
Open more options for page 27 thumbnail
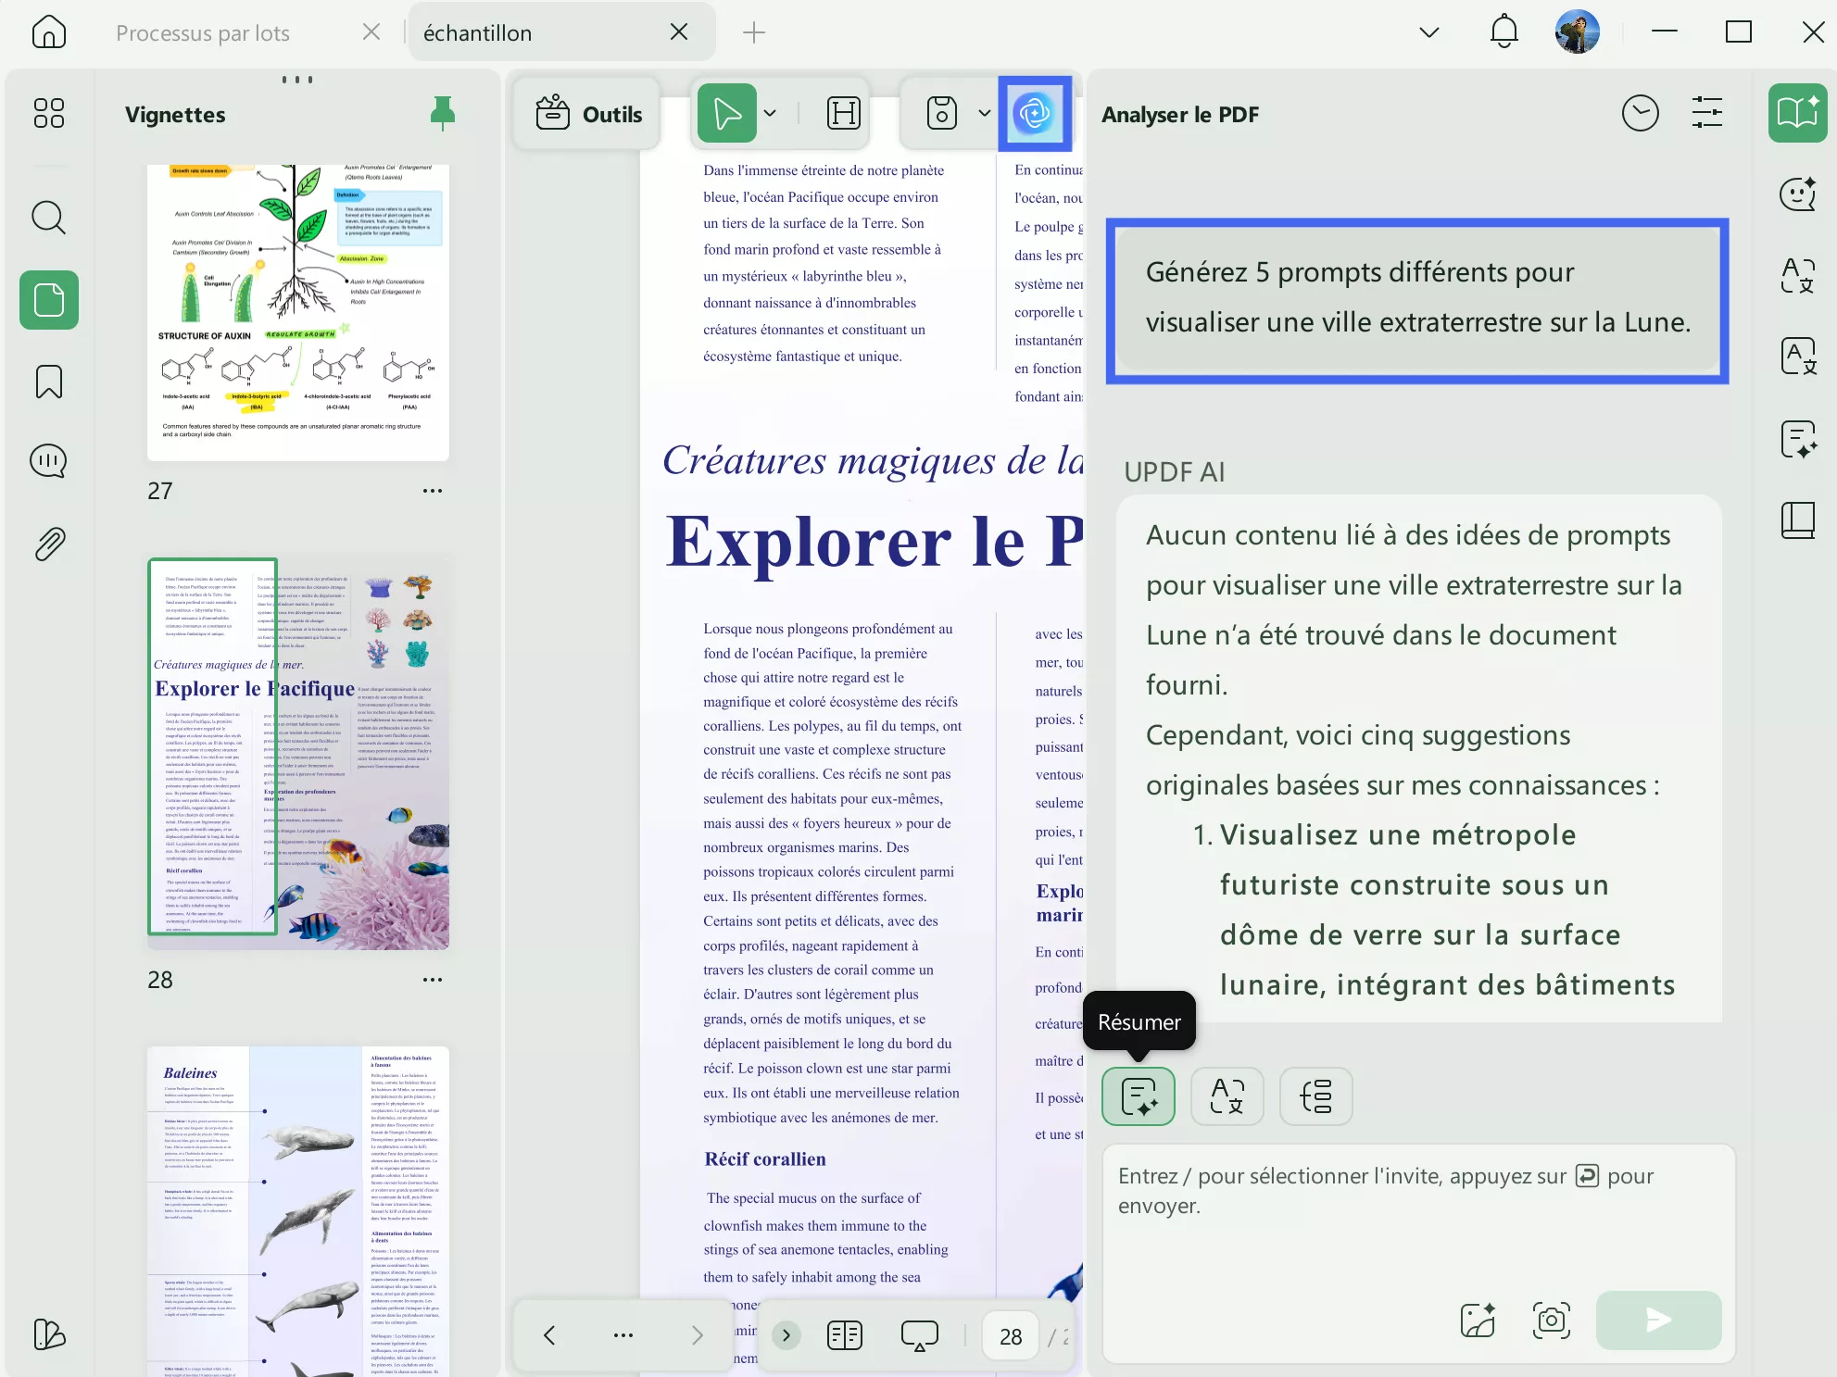433,491
